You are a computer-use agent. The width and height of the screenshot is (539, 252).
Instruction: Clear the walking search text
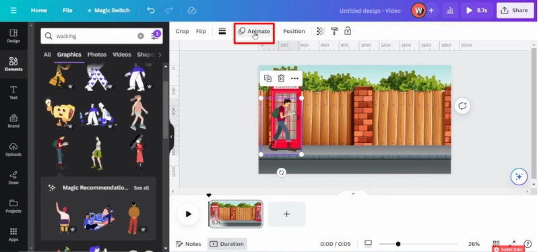tap(141, 36)
